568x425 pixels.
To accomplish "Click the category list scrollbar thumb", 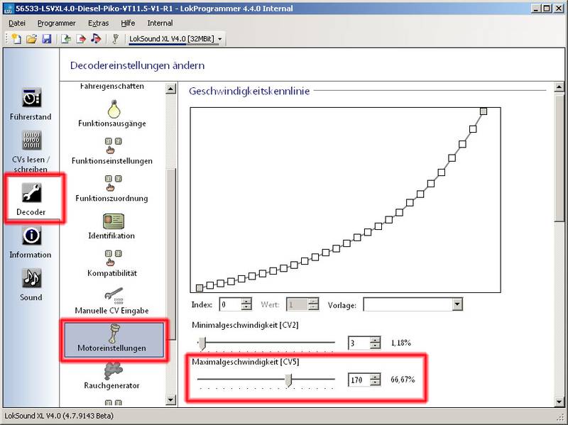I will coord(170,253).
